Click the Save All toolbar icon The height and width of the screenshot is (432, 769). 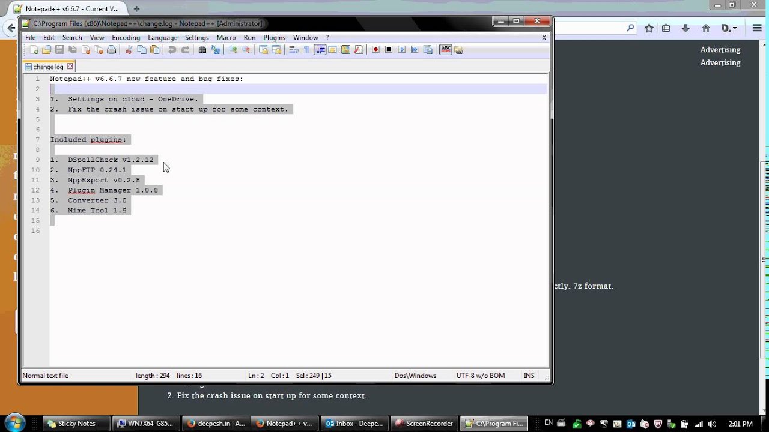click(x=73, y=50)
